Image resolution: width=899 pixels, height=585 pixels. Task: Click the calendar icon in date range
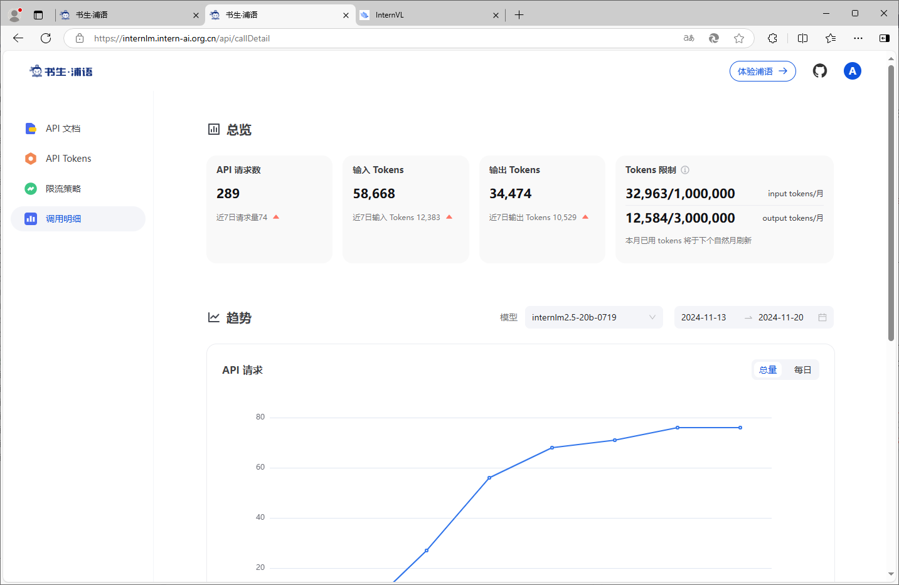(822, 317)
